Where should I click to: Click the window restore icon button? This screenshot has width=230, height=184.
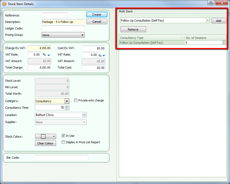211,3
